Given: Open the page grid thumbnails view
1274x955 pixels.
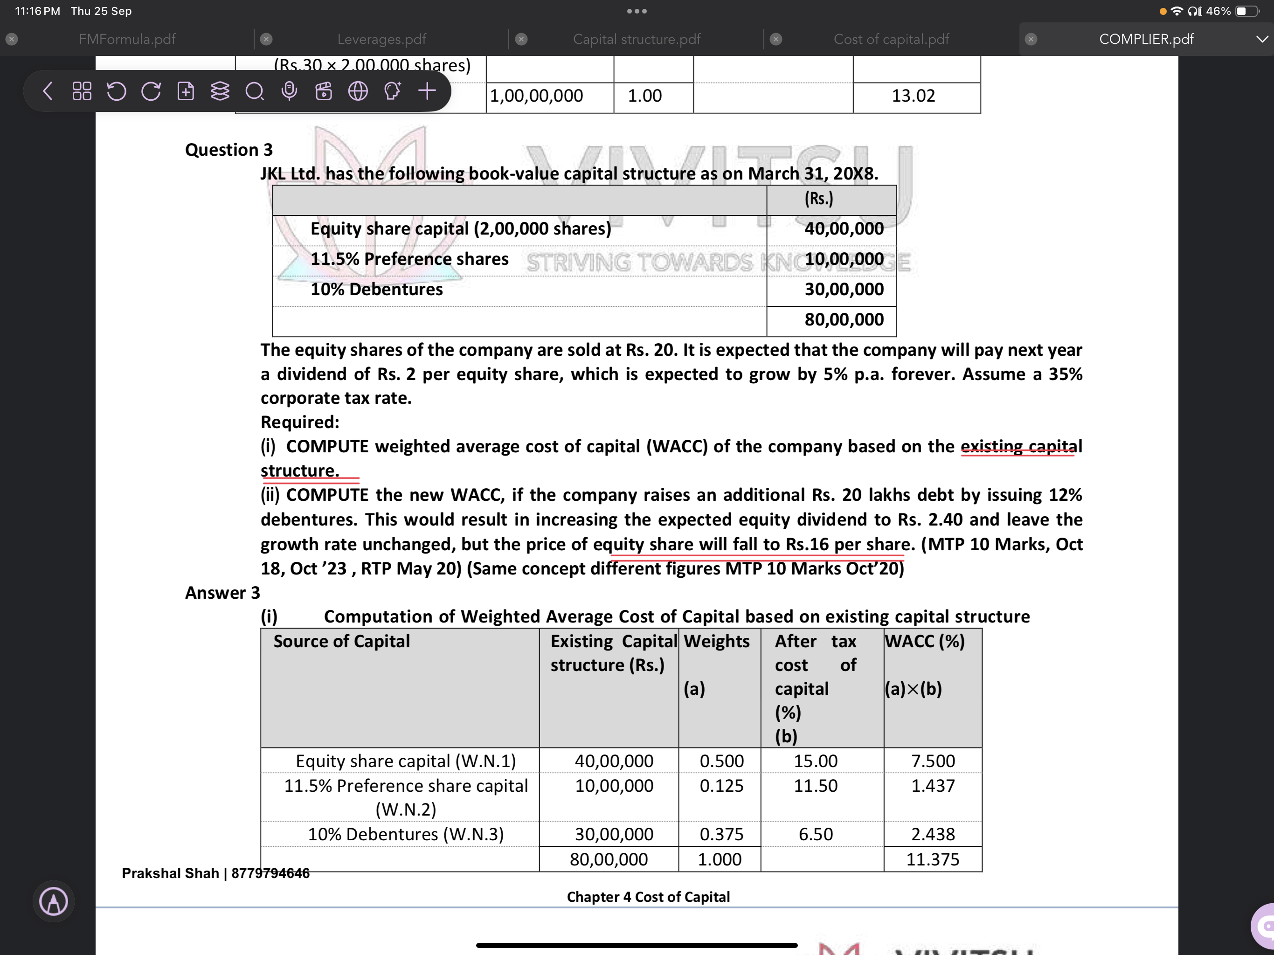Looking at the screenshot, I should [x=82, y=91].
